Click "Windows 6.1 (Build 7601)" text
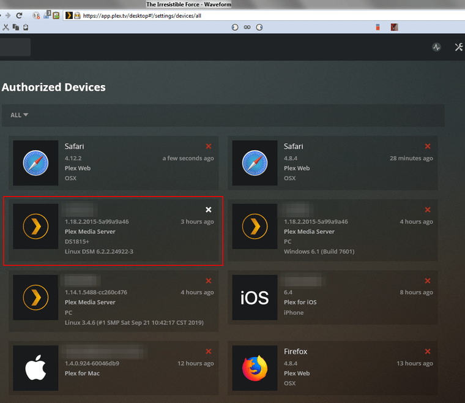Screen dimensions: 465x403 tap(319, 251)
